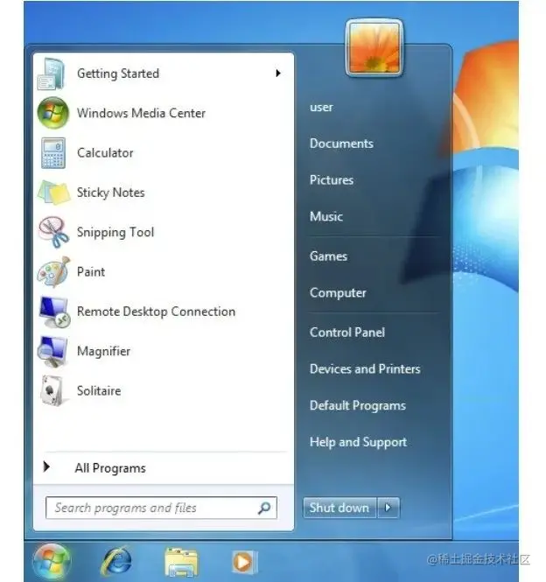Screen dimensions: 546x582
Task: Open the Shut down options arrow
Action: click(x=388, y=508)
